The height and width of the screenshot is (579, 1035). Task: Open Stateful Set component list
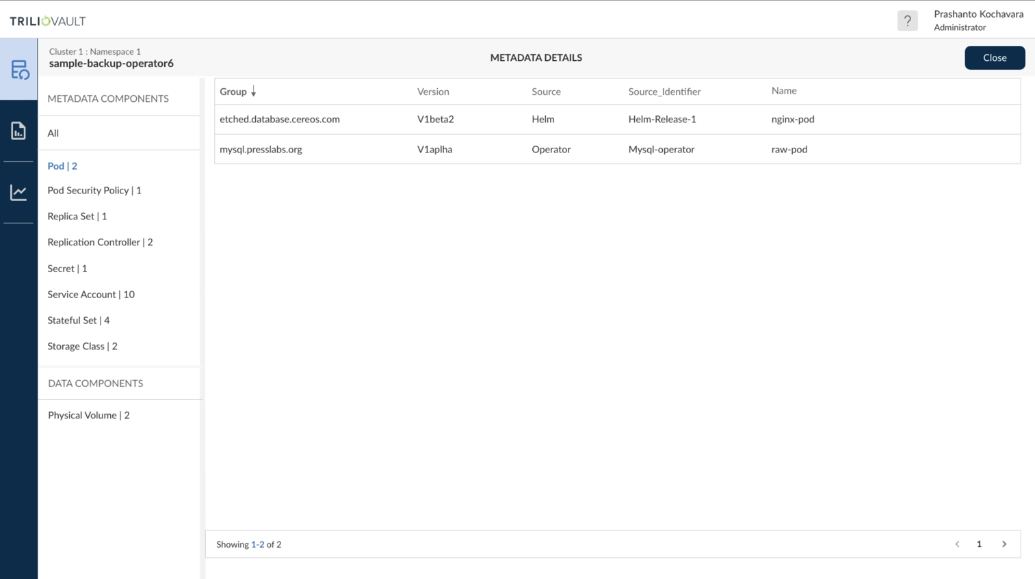point(79,320)
